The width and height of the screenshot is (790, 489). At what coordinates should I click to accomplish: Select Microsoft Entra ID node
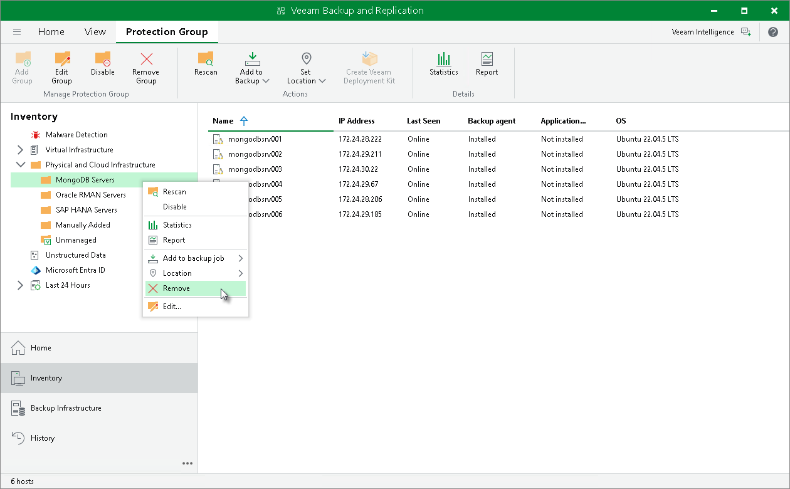(75, 270)
